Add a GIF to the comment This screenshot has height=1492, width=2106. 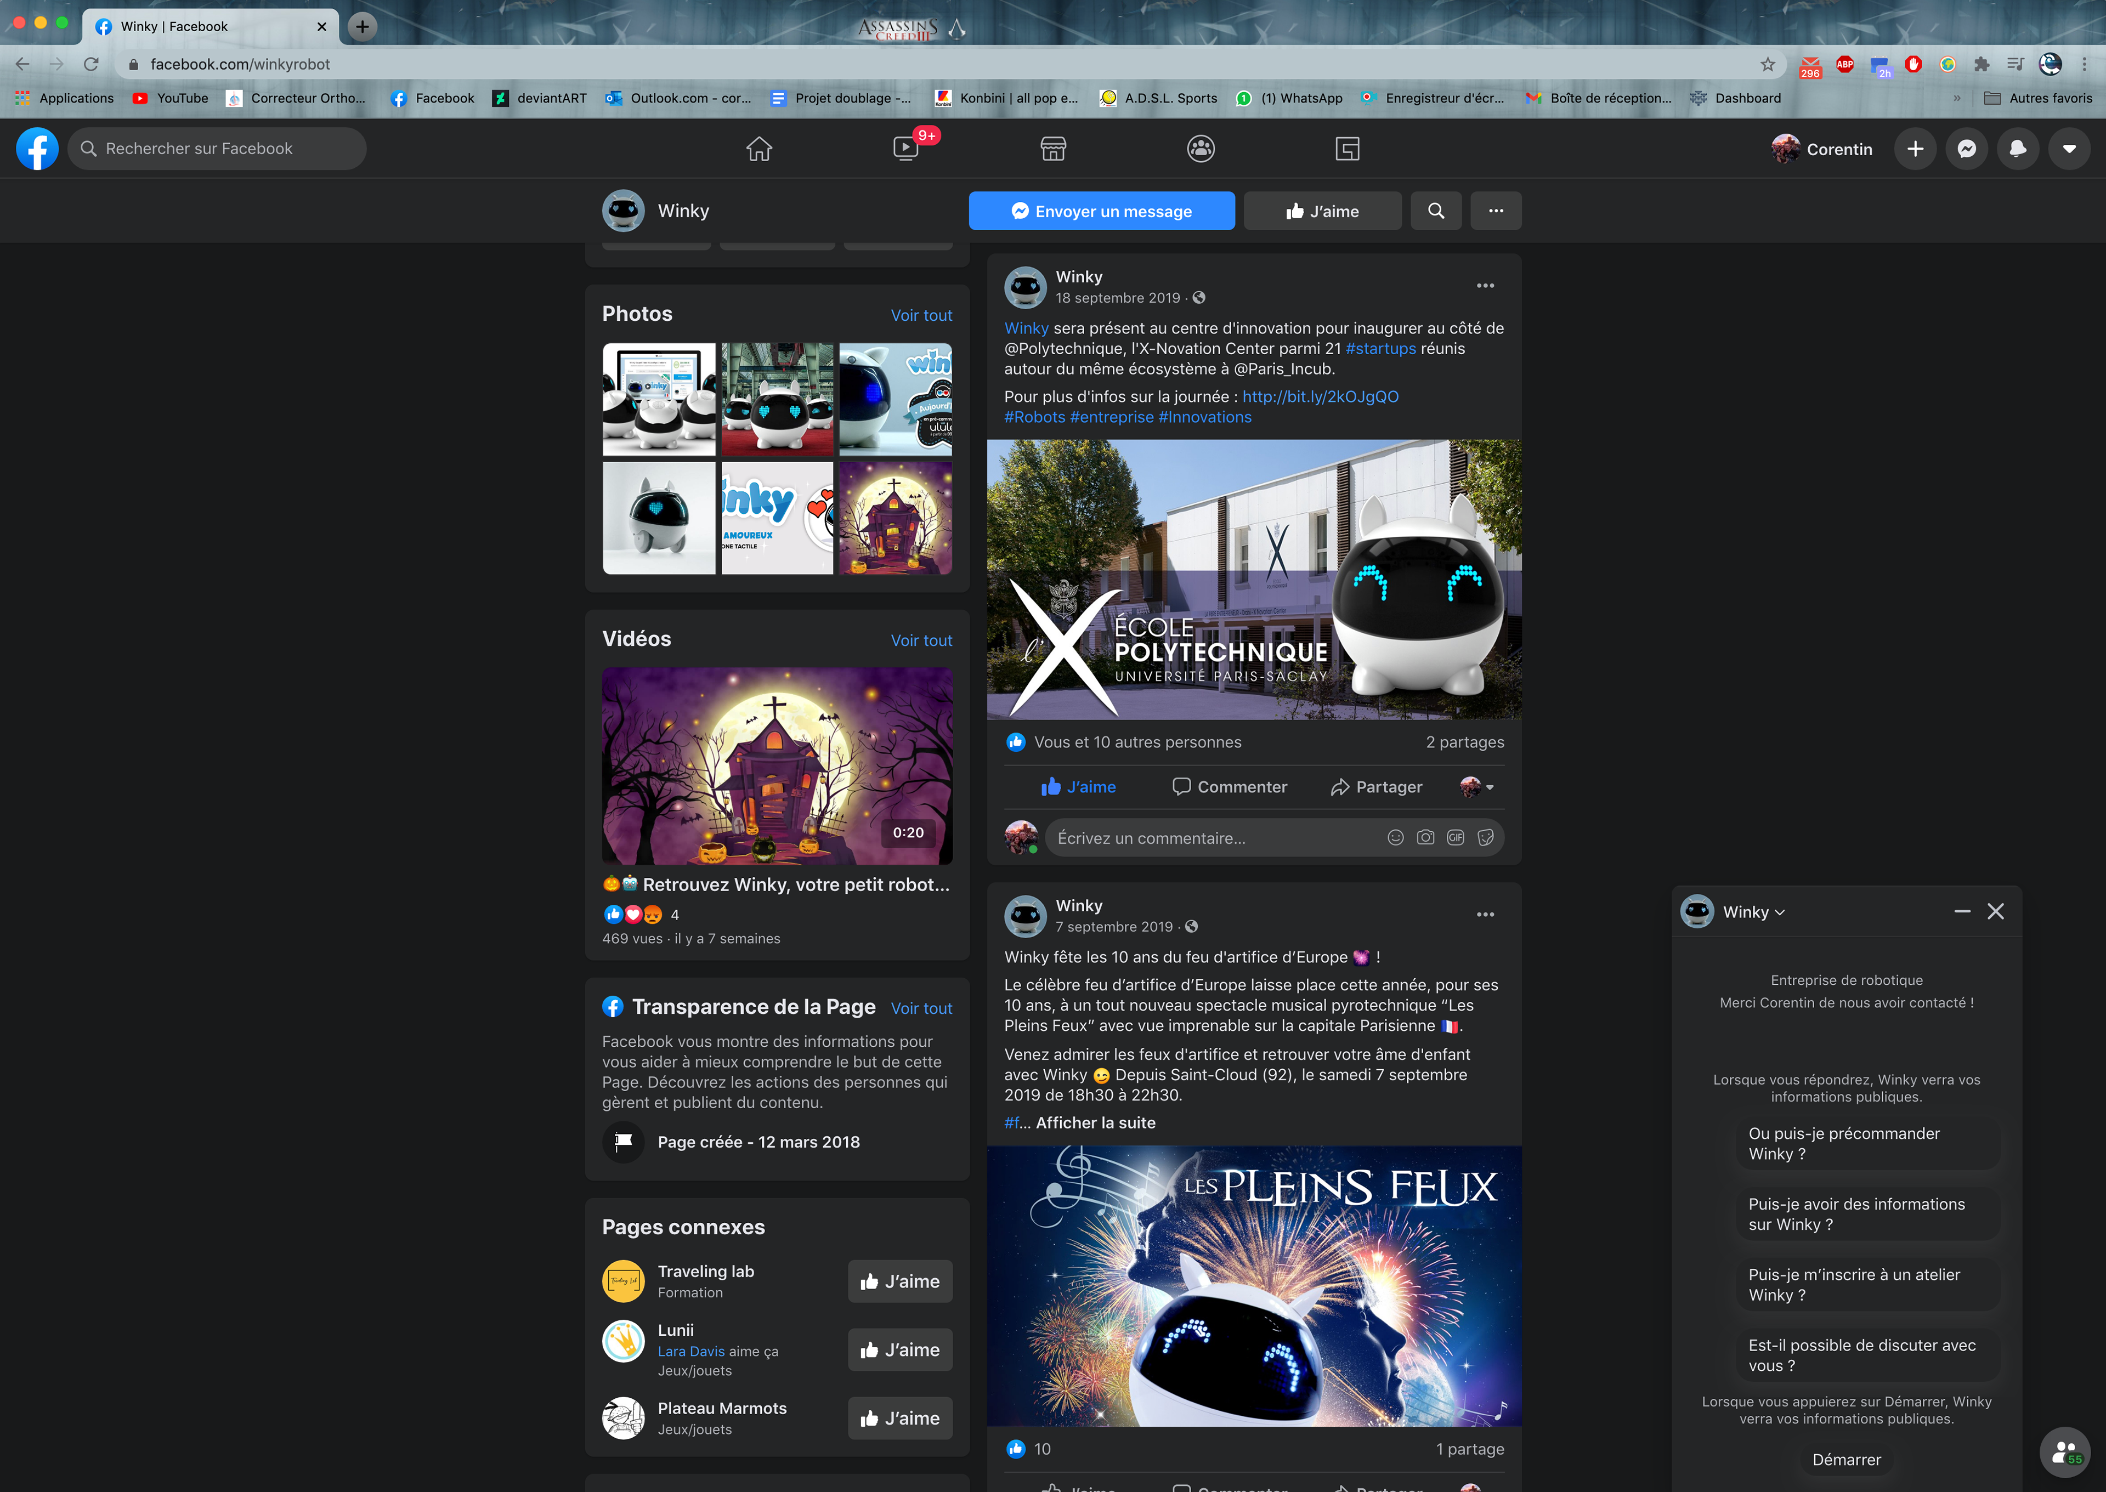click(x=1456, y=837)
